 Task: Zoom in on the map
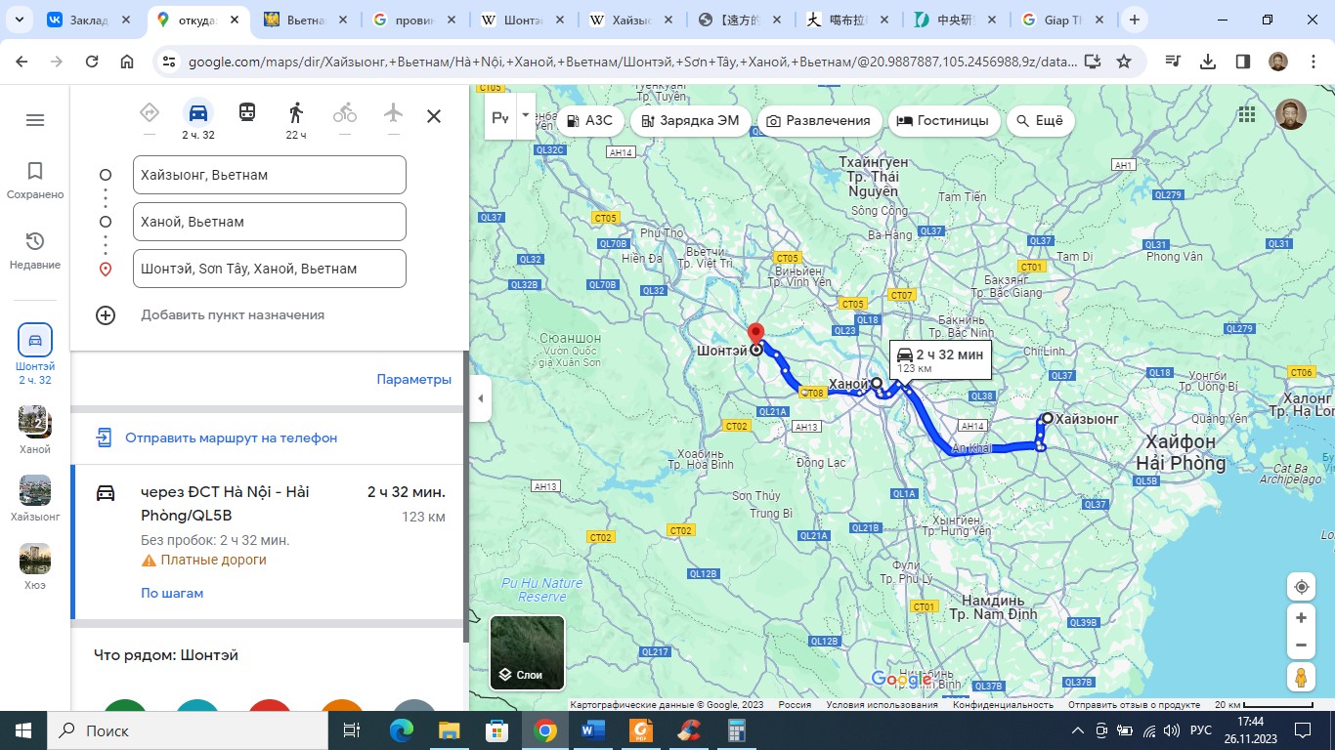(1301, 618)
